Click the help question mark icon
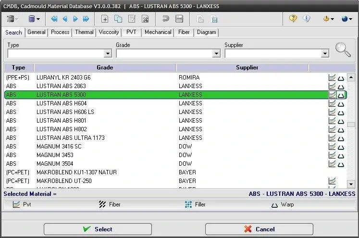Viewport: 359px width, 238px height. [x=293, y=19]
